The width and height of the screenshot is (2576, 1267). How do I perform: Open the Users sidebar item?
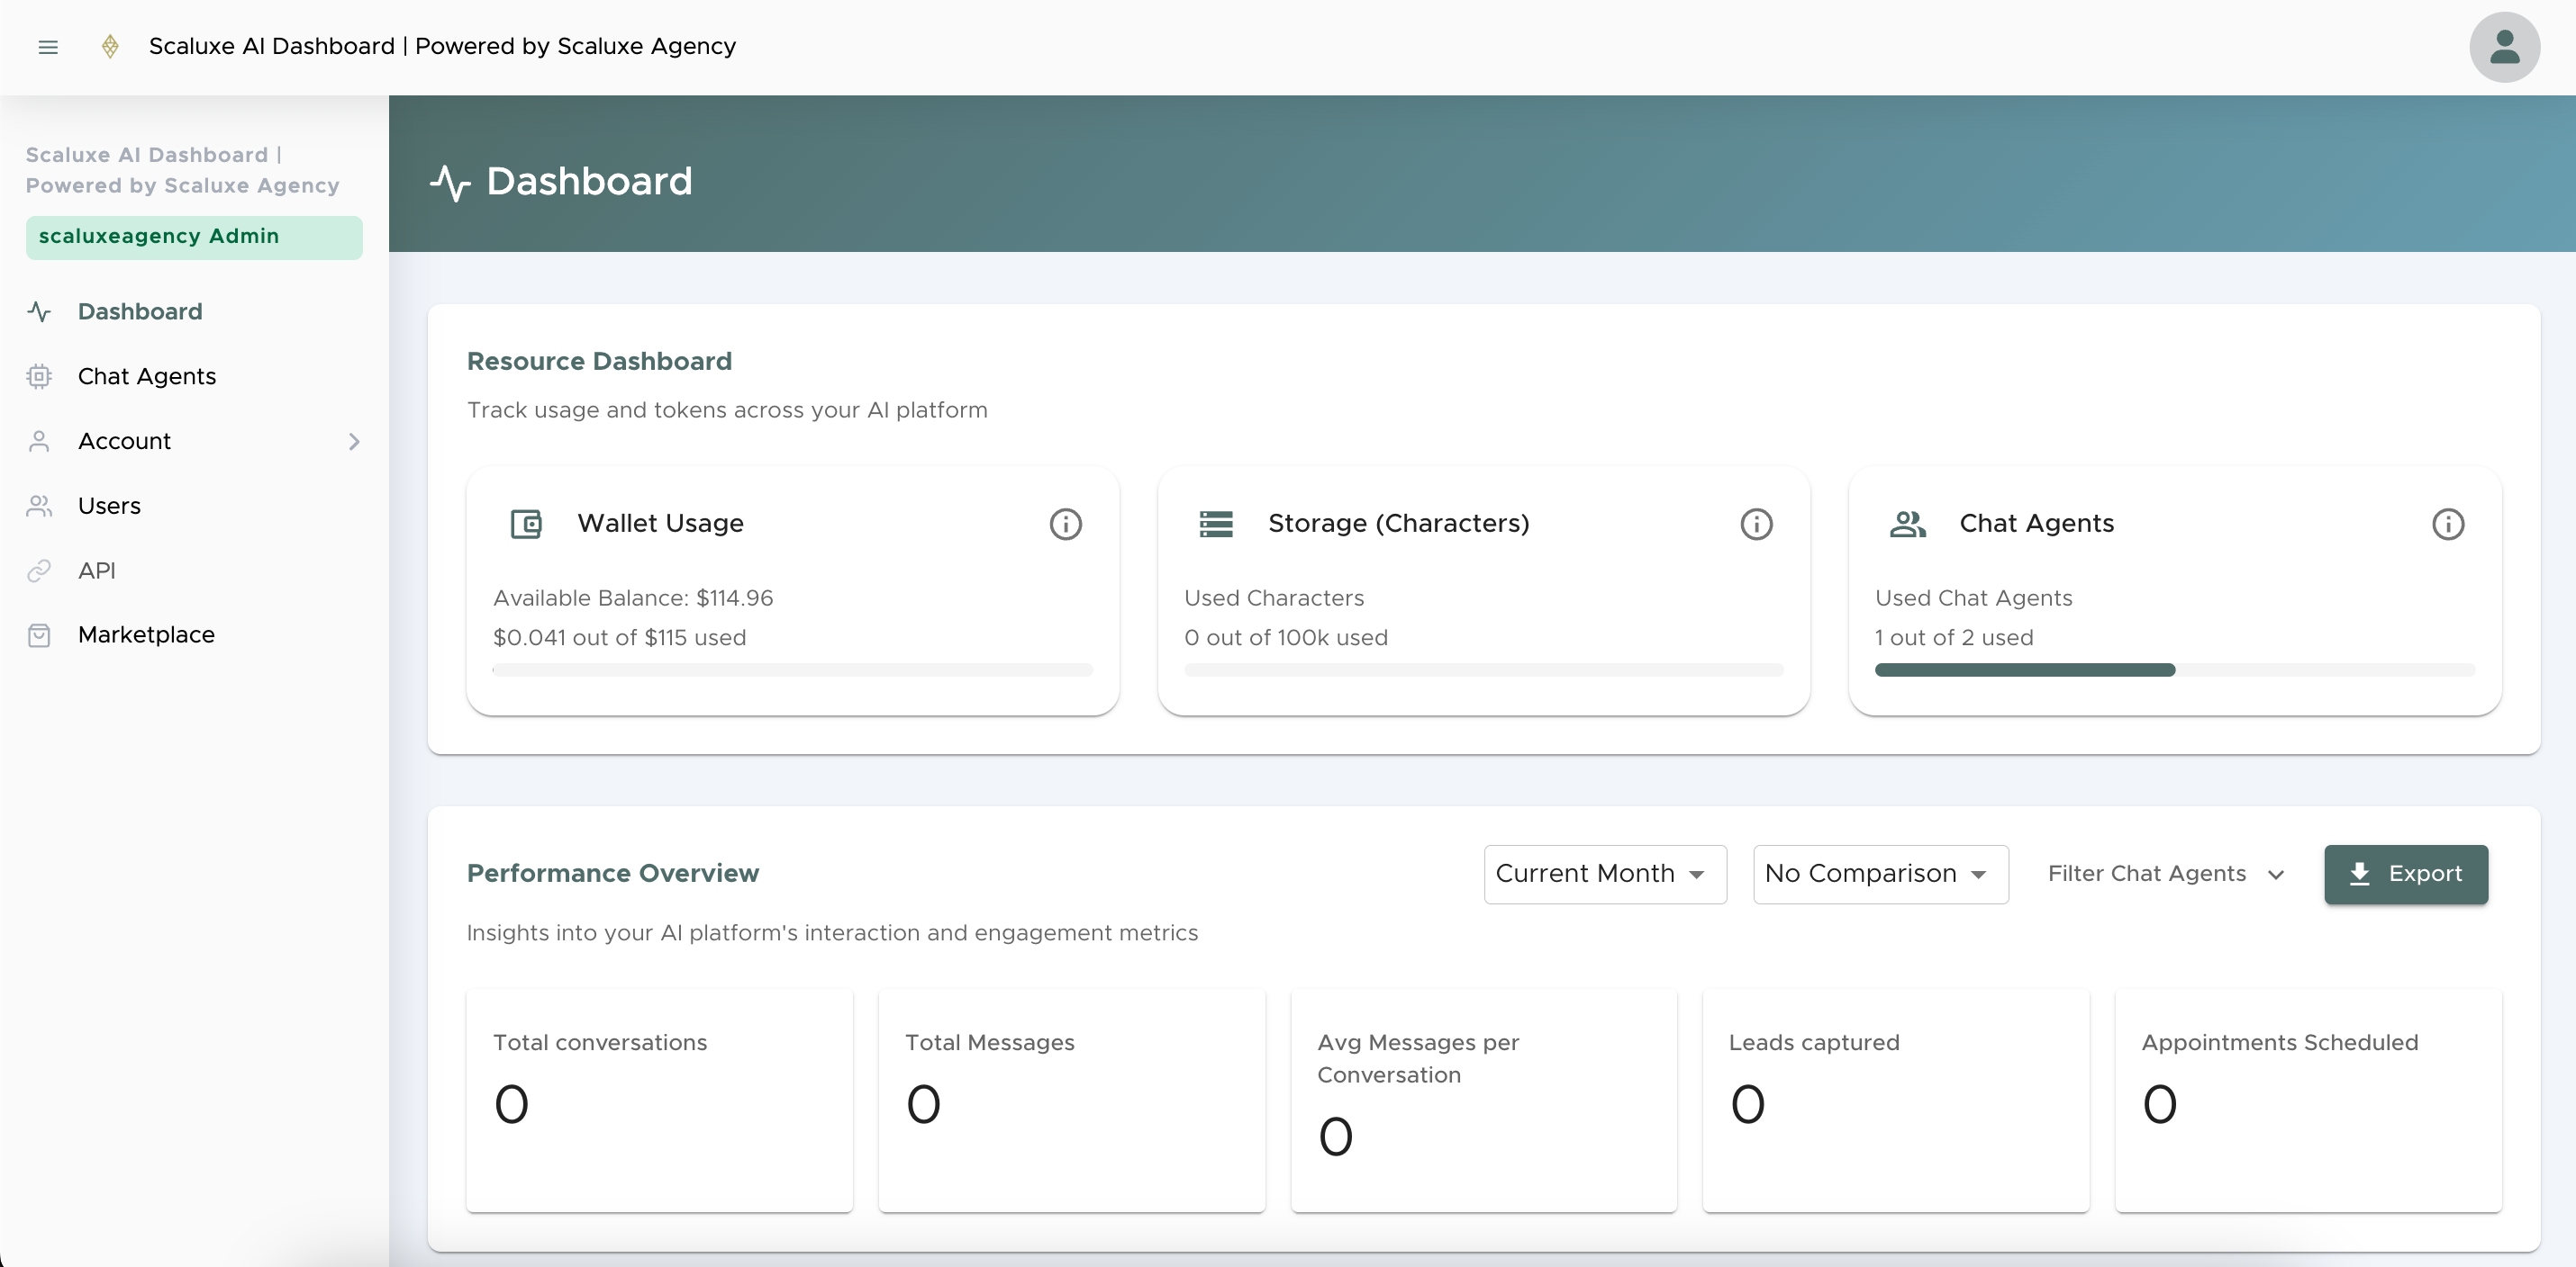click(109, 506)
